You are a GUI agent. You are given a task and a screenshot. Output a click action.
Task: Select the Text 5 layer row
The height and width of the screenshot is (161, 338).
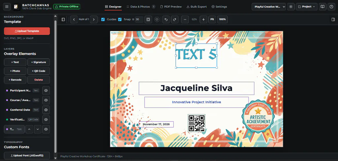(x=14, y=129)
